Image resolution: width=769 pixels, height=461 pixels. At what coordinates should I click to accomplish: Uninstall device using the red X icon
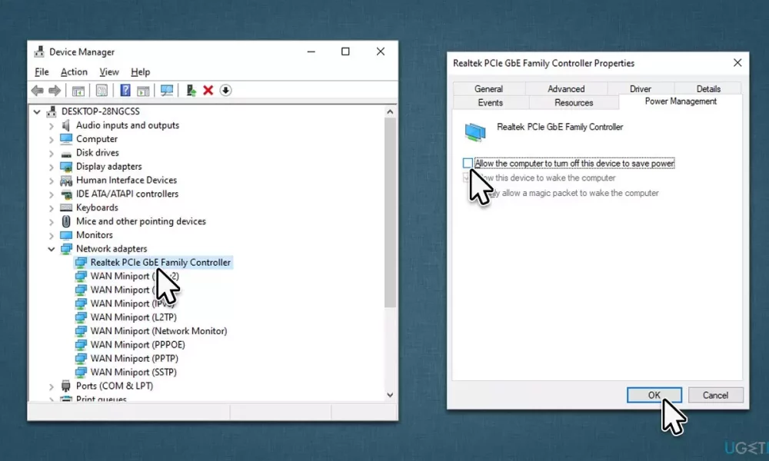(x=208, y=90)
